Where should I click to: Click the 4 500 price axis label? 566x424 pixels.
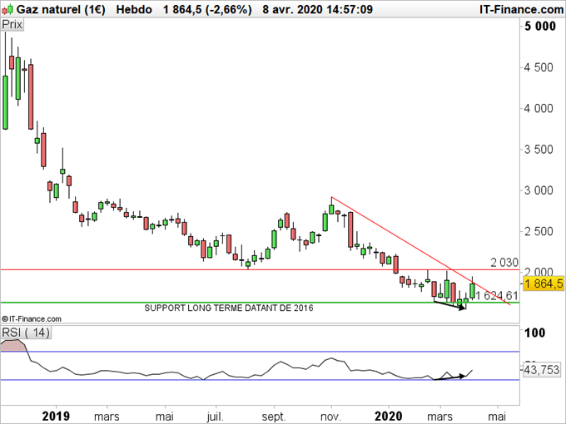click(539, 67)
